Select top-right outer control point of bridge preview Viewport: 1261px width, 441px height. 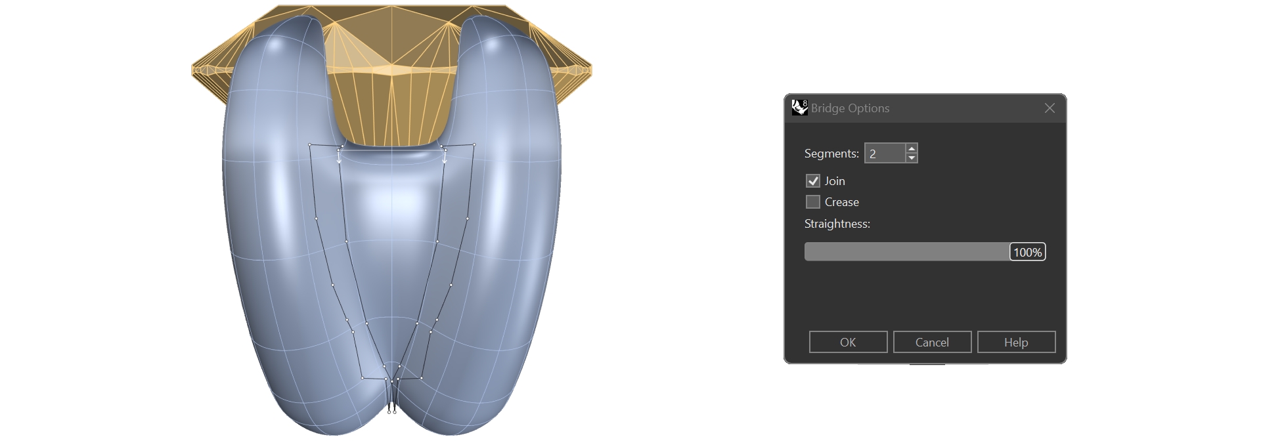point(474,144)
